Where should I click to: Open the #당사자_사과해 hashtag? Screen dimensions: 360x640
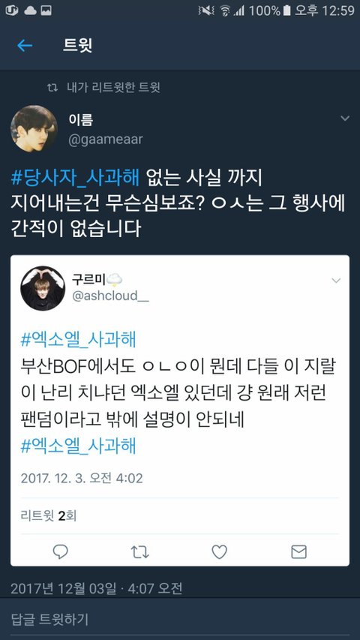tap(75, 179)
